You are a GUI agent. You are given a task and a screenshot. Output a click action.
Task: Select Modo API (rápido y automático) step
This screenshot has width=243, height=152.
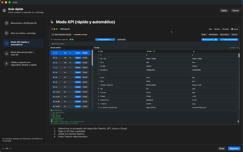[x=23, y=43]
